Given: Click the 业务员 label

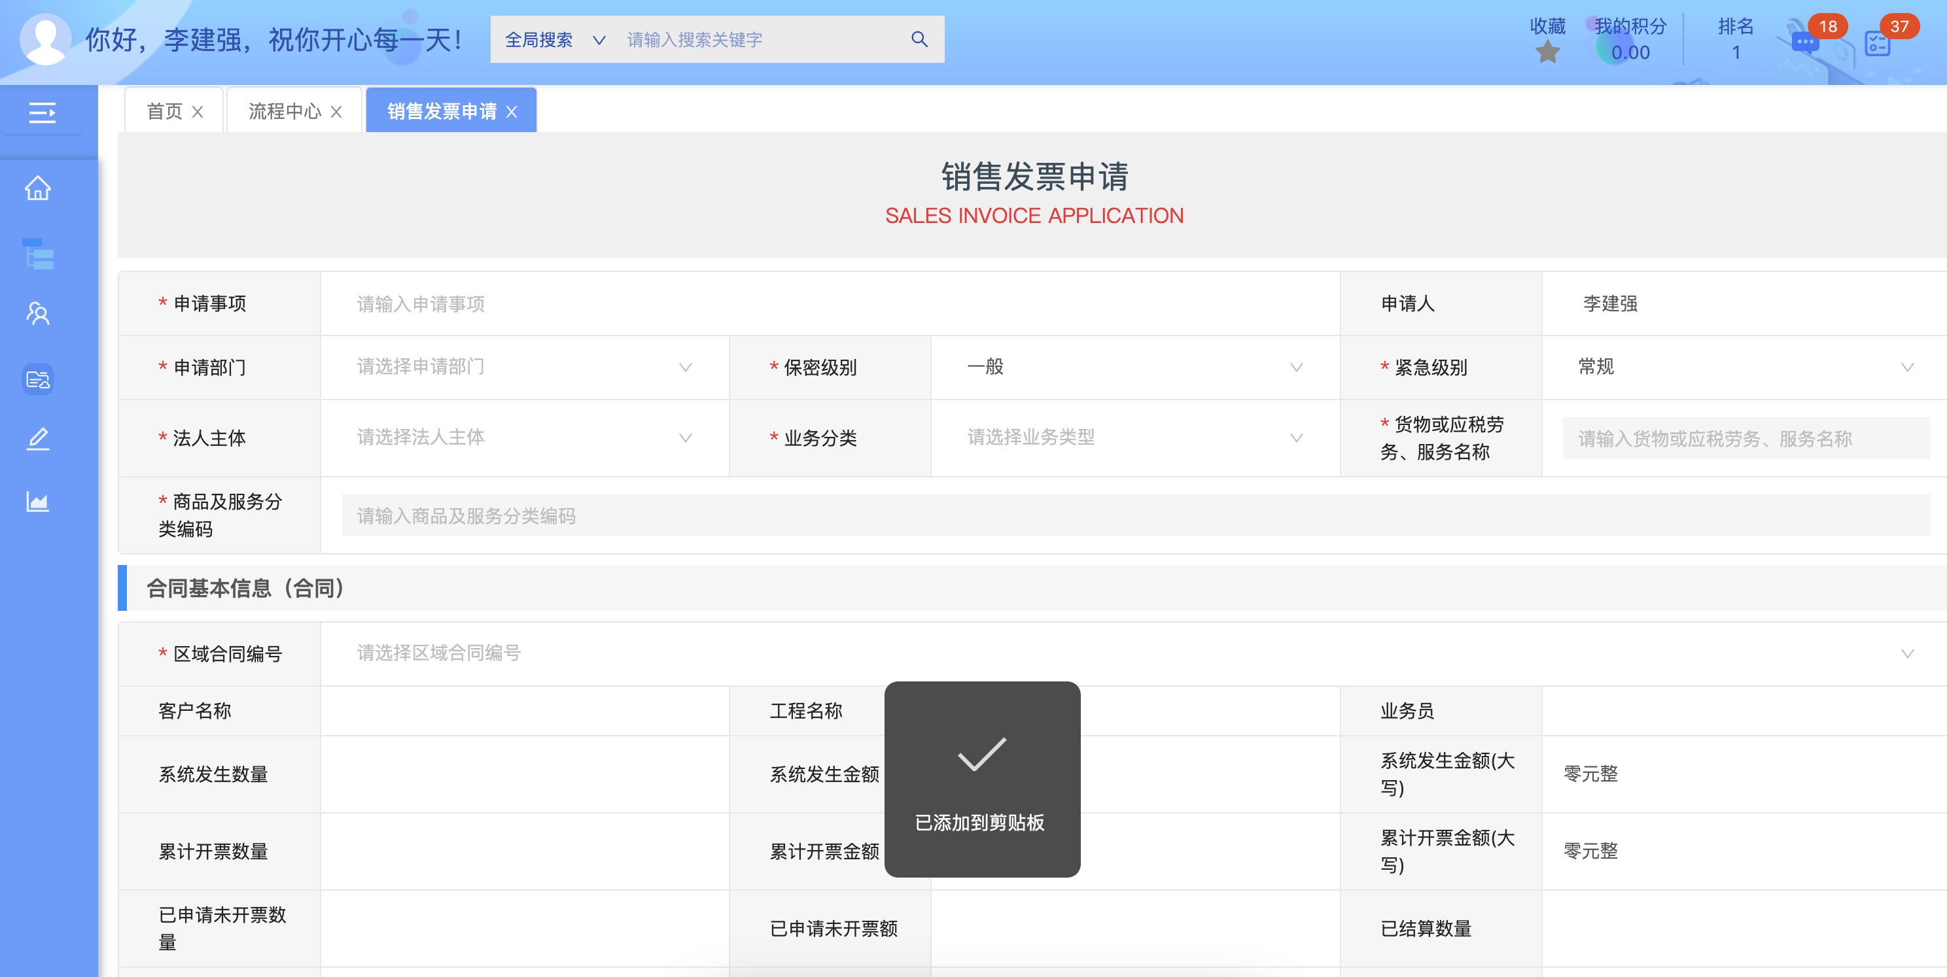Looking at the screenshot, I should [1407, 710].
